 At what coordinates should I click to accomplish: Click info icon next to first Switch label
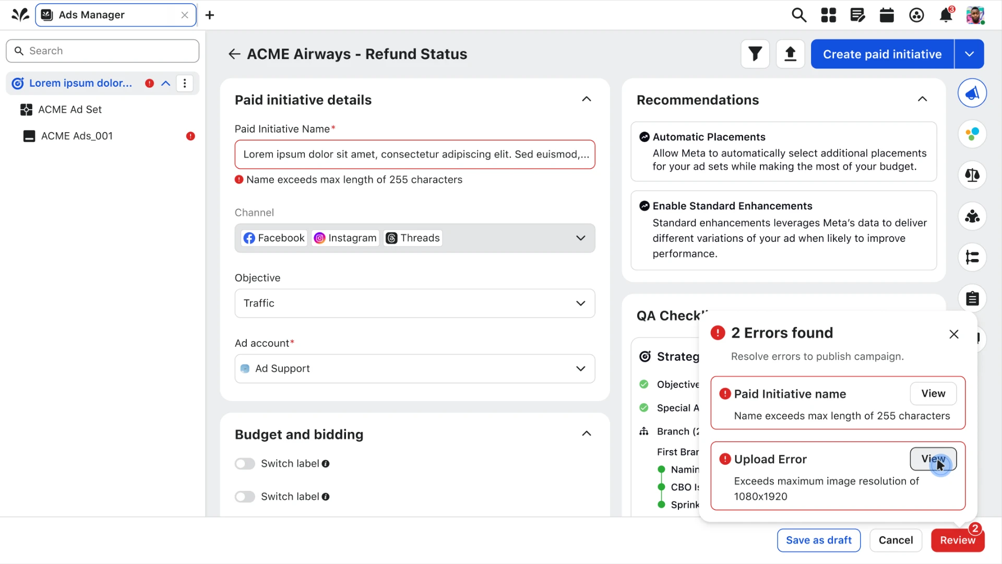point(326,464)
